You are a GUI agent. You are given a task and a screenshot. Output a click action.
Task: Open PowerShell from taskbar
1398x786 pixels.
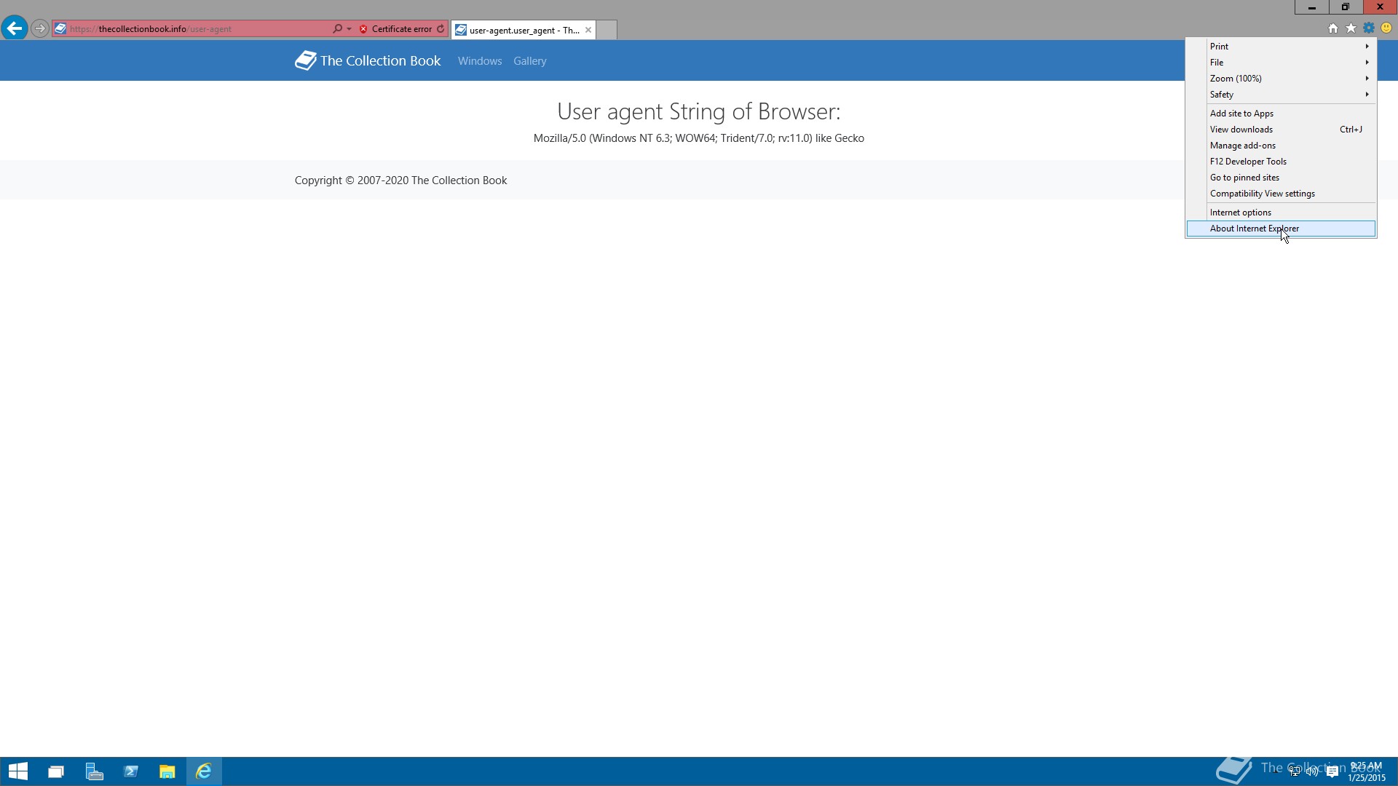[131, 771]
